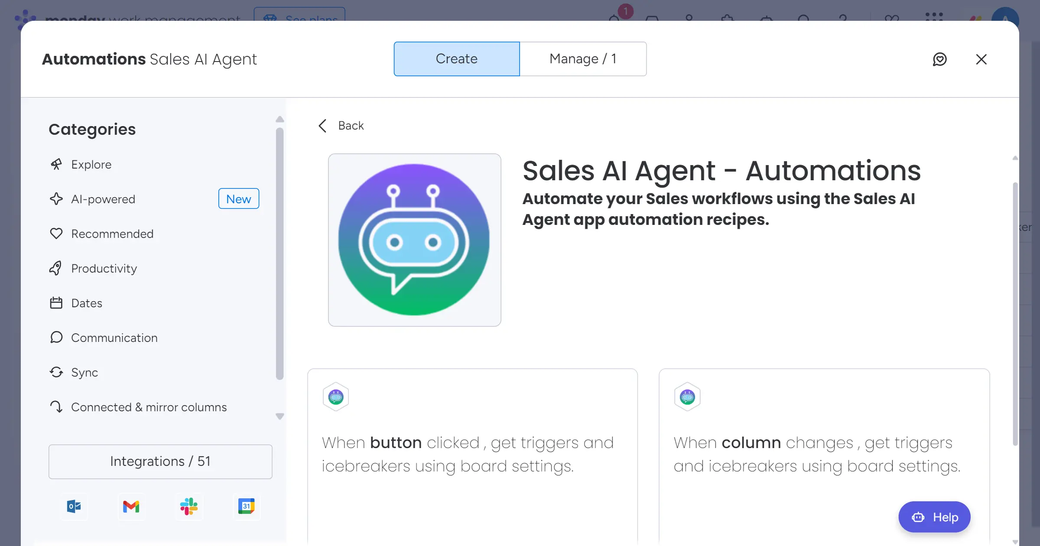
Task: Click the Integrations / 51 button
Action: click(160, 461)
